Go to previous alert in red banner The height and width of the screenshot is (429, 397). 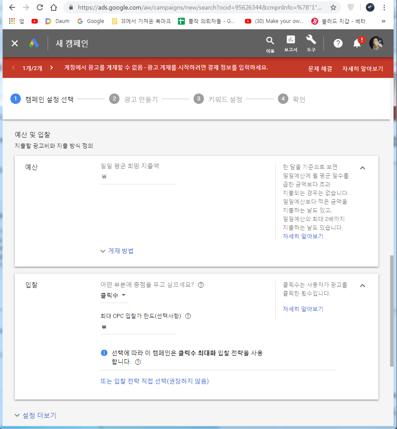(x=13, y=68)
